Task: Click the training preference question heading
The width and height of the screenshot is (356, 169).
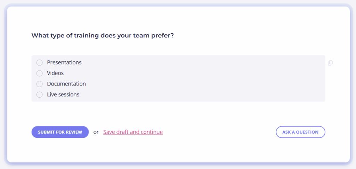Action: point(103,36)
